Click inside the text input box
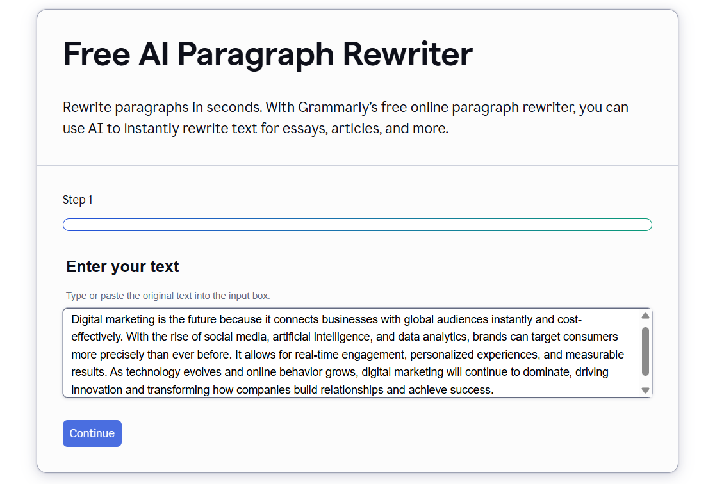The height and width of the screenshot is (484, 715). pos(352,352)
